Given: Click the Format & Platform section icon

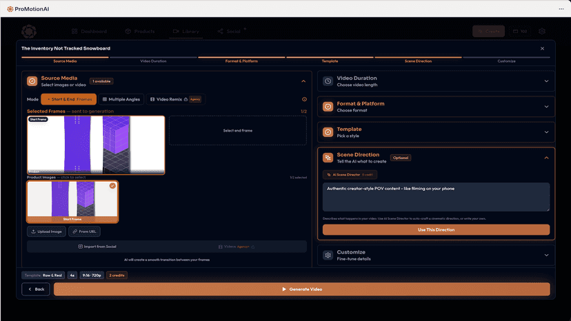Looking at the screenshot, I should 328,107.
